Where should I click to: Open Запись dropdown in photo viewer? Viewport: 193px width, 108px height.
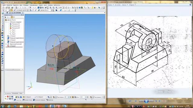coord(125,5)
